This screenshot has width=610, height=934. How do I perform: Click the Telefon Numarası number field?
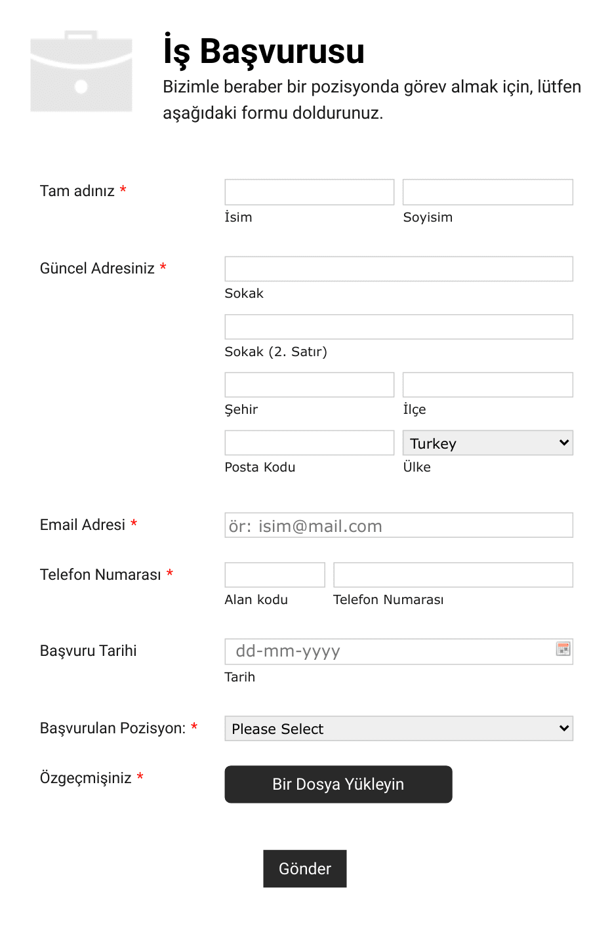453,575
